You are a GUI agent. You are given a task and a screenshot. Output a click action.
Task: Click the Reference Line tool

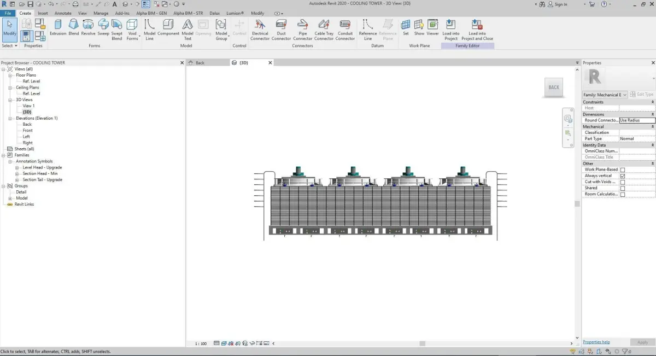tap(368, 30)
